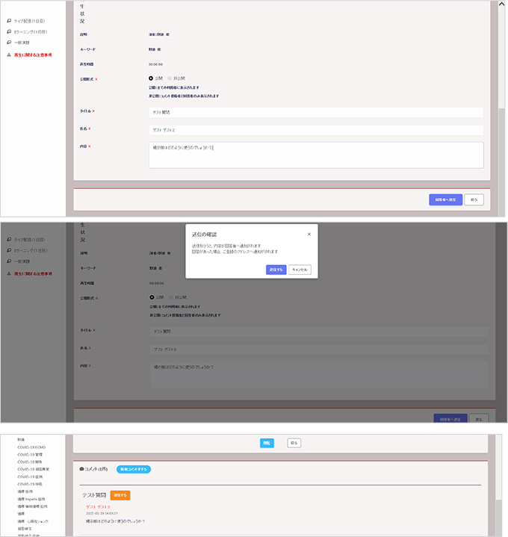Screen dimensions: 508x537
Task: Click the タイトル field containing テスト質問, undimmed form
Action: [315, 112]
